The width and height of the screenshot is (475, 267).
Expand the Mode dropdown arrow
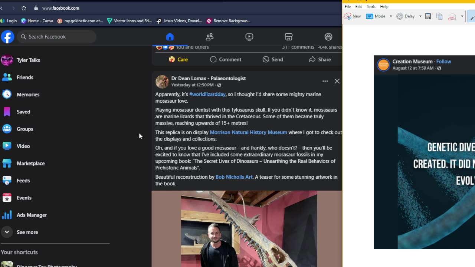click(x=391, y=16)
